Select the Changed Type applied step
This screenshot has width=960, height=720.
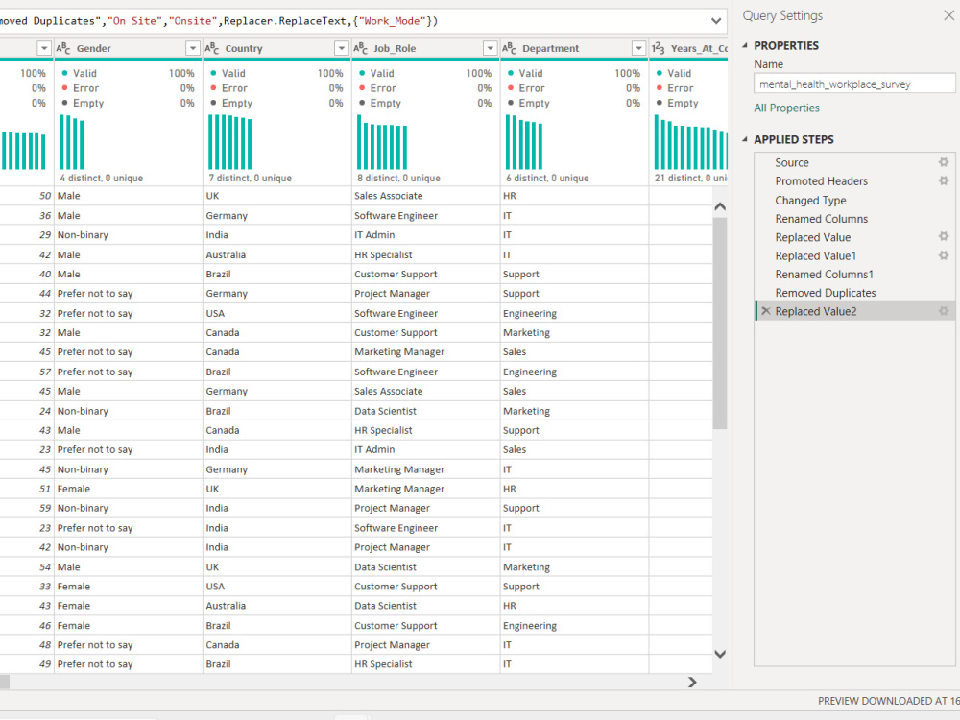tap(810, 201)
